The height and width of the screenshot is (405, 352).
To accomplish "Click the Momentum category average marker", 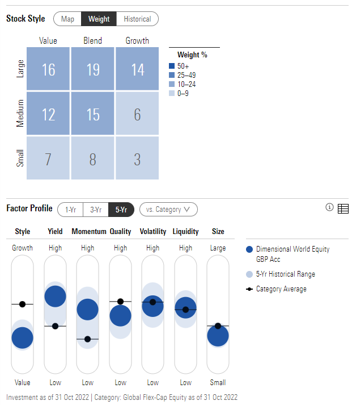I will point(88,339).
